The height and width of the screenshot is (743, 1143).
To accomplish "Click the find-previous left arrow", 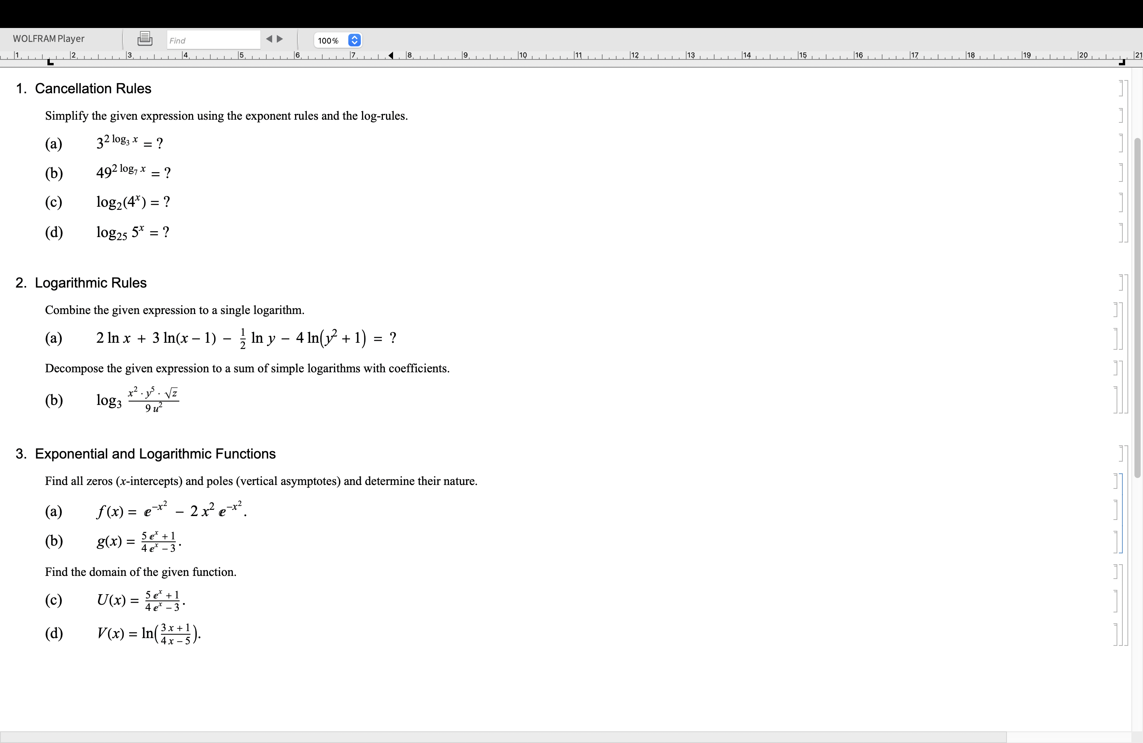I will (x=269, y=39).
